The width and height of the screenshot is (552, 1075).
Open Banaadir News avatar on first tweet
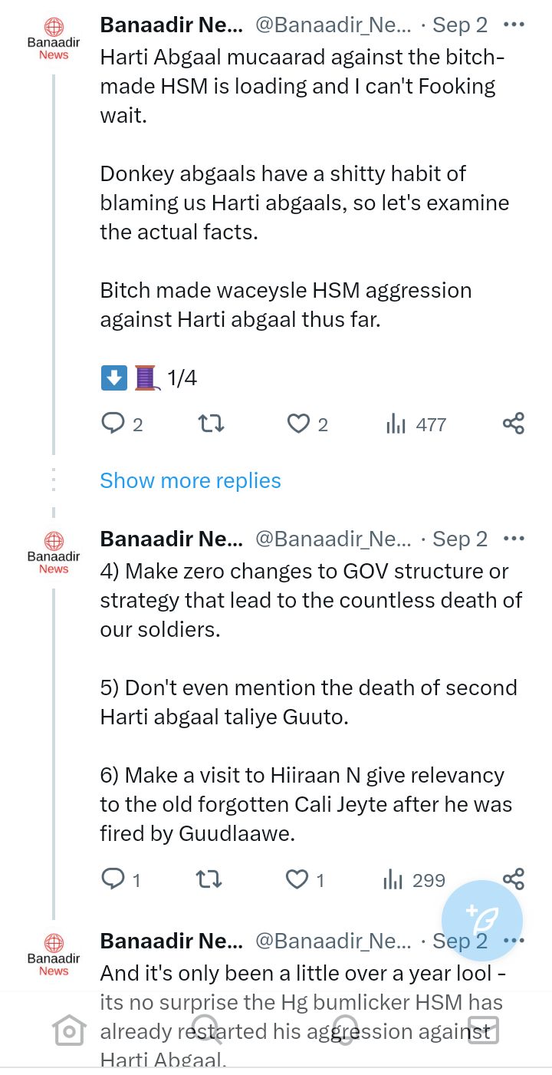[54, 38]
